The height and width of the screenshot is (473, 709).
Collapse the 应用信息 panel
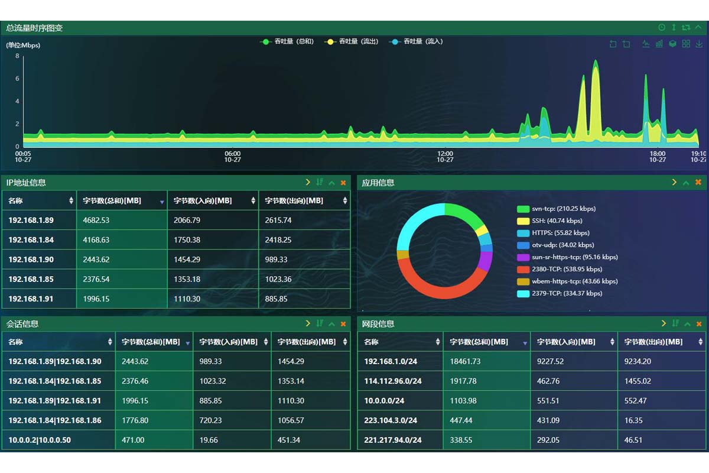click(686, 183)
